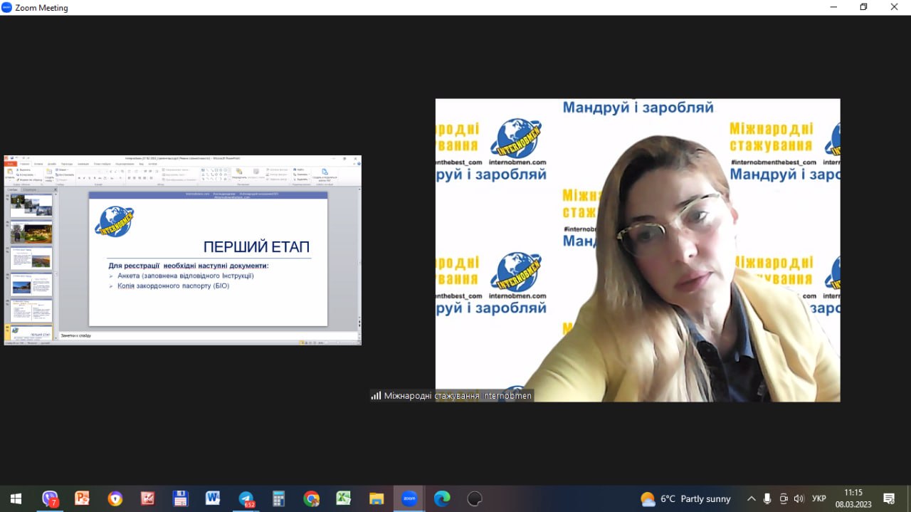The image size is (911, 512).
Task: Open Viber from the taskbar
Action: click(50, 498)
